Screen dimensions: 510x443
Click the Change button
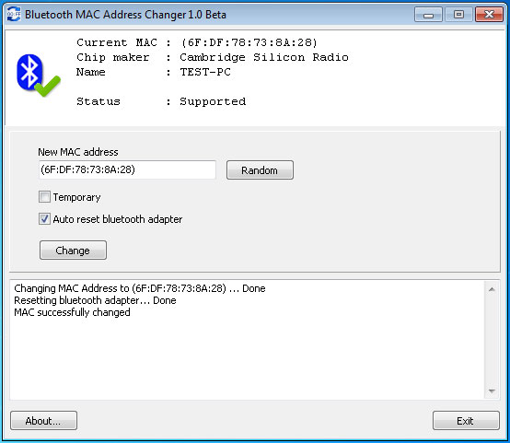tap(73, 250)
